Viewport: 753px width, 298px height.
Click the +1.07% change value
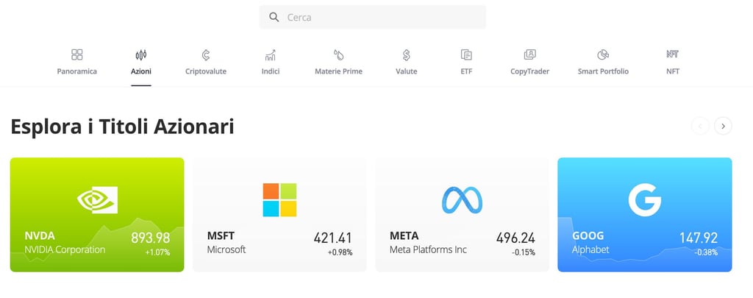pyautogui.click(x=157, y=252)
